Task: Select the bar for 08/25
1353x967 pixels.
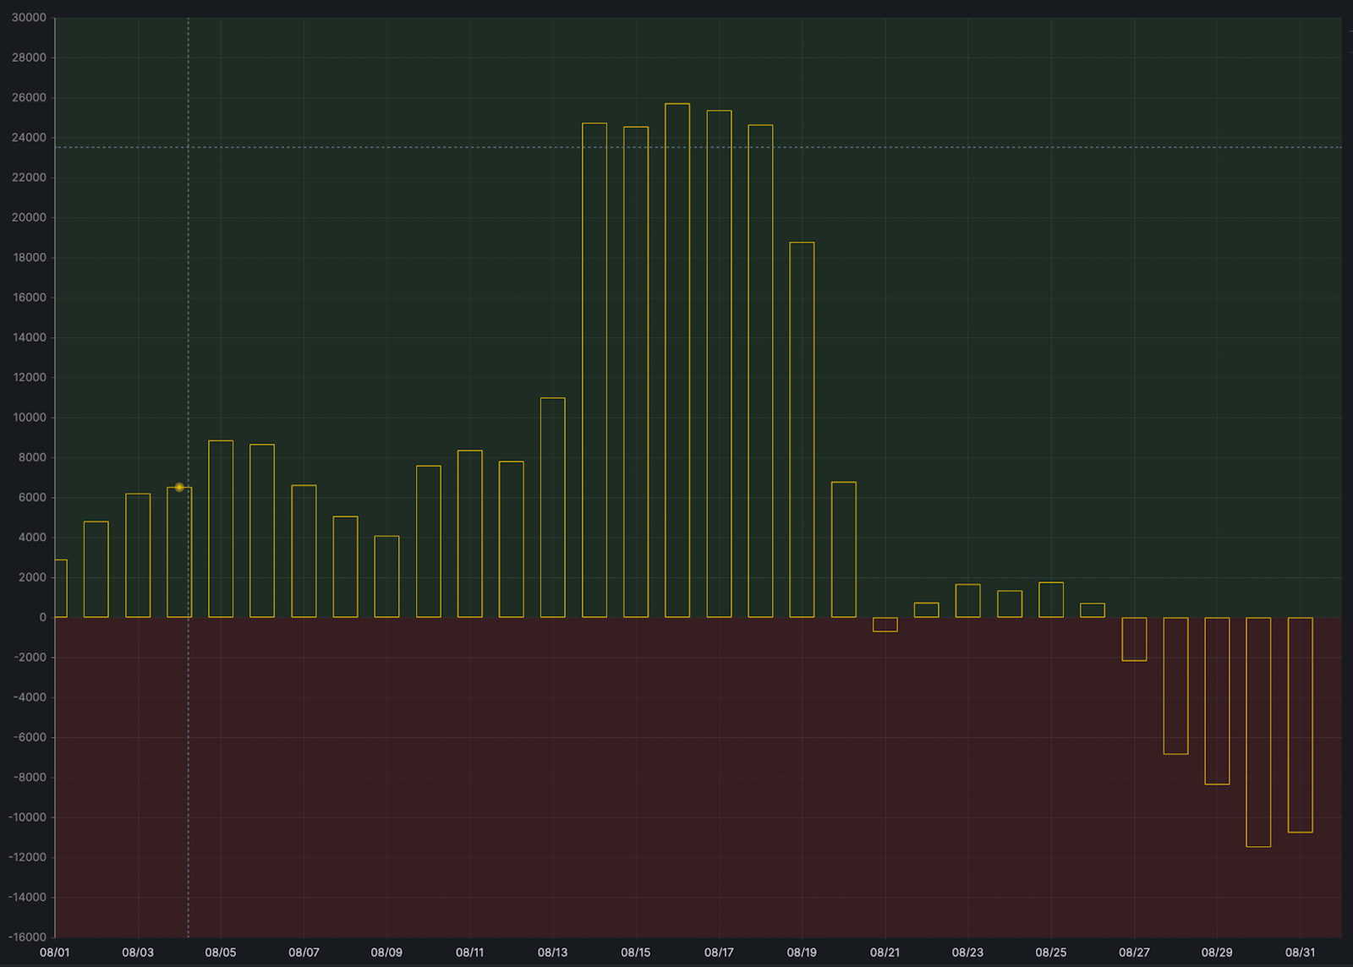Action: [1051, 599]
